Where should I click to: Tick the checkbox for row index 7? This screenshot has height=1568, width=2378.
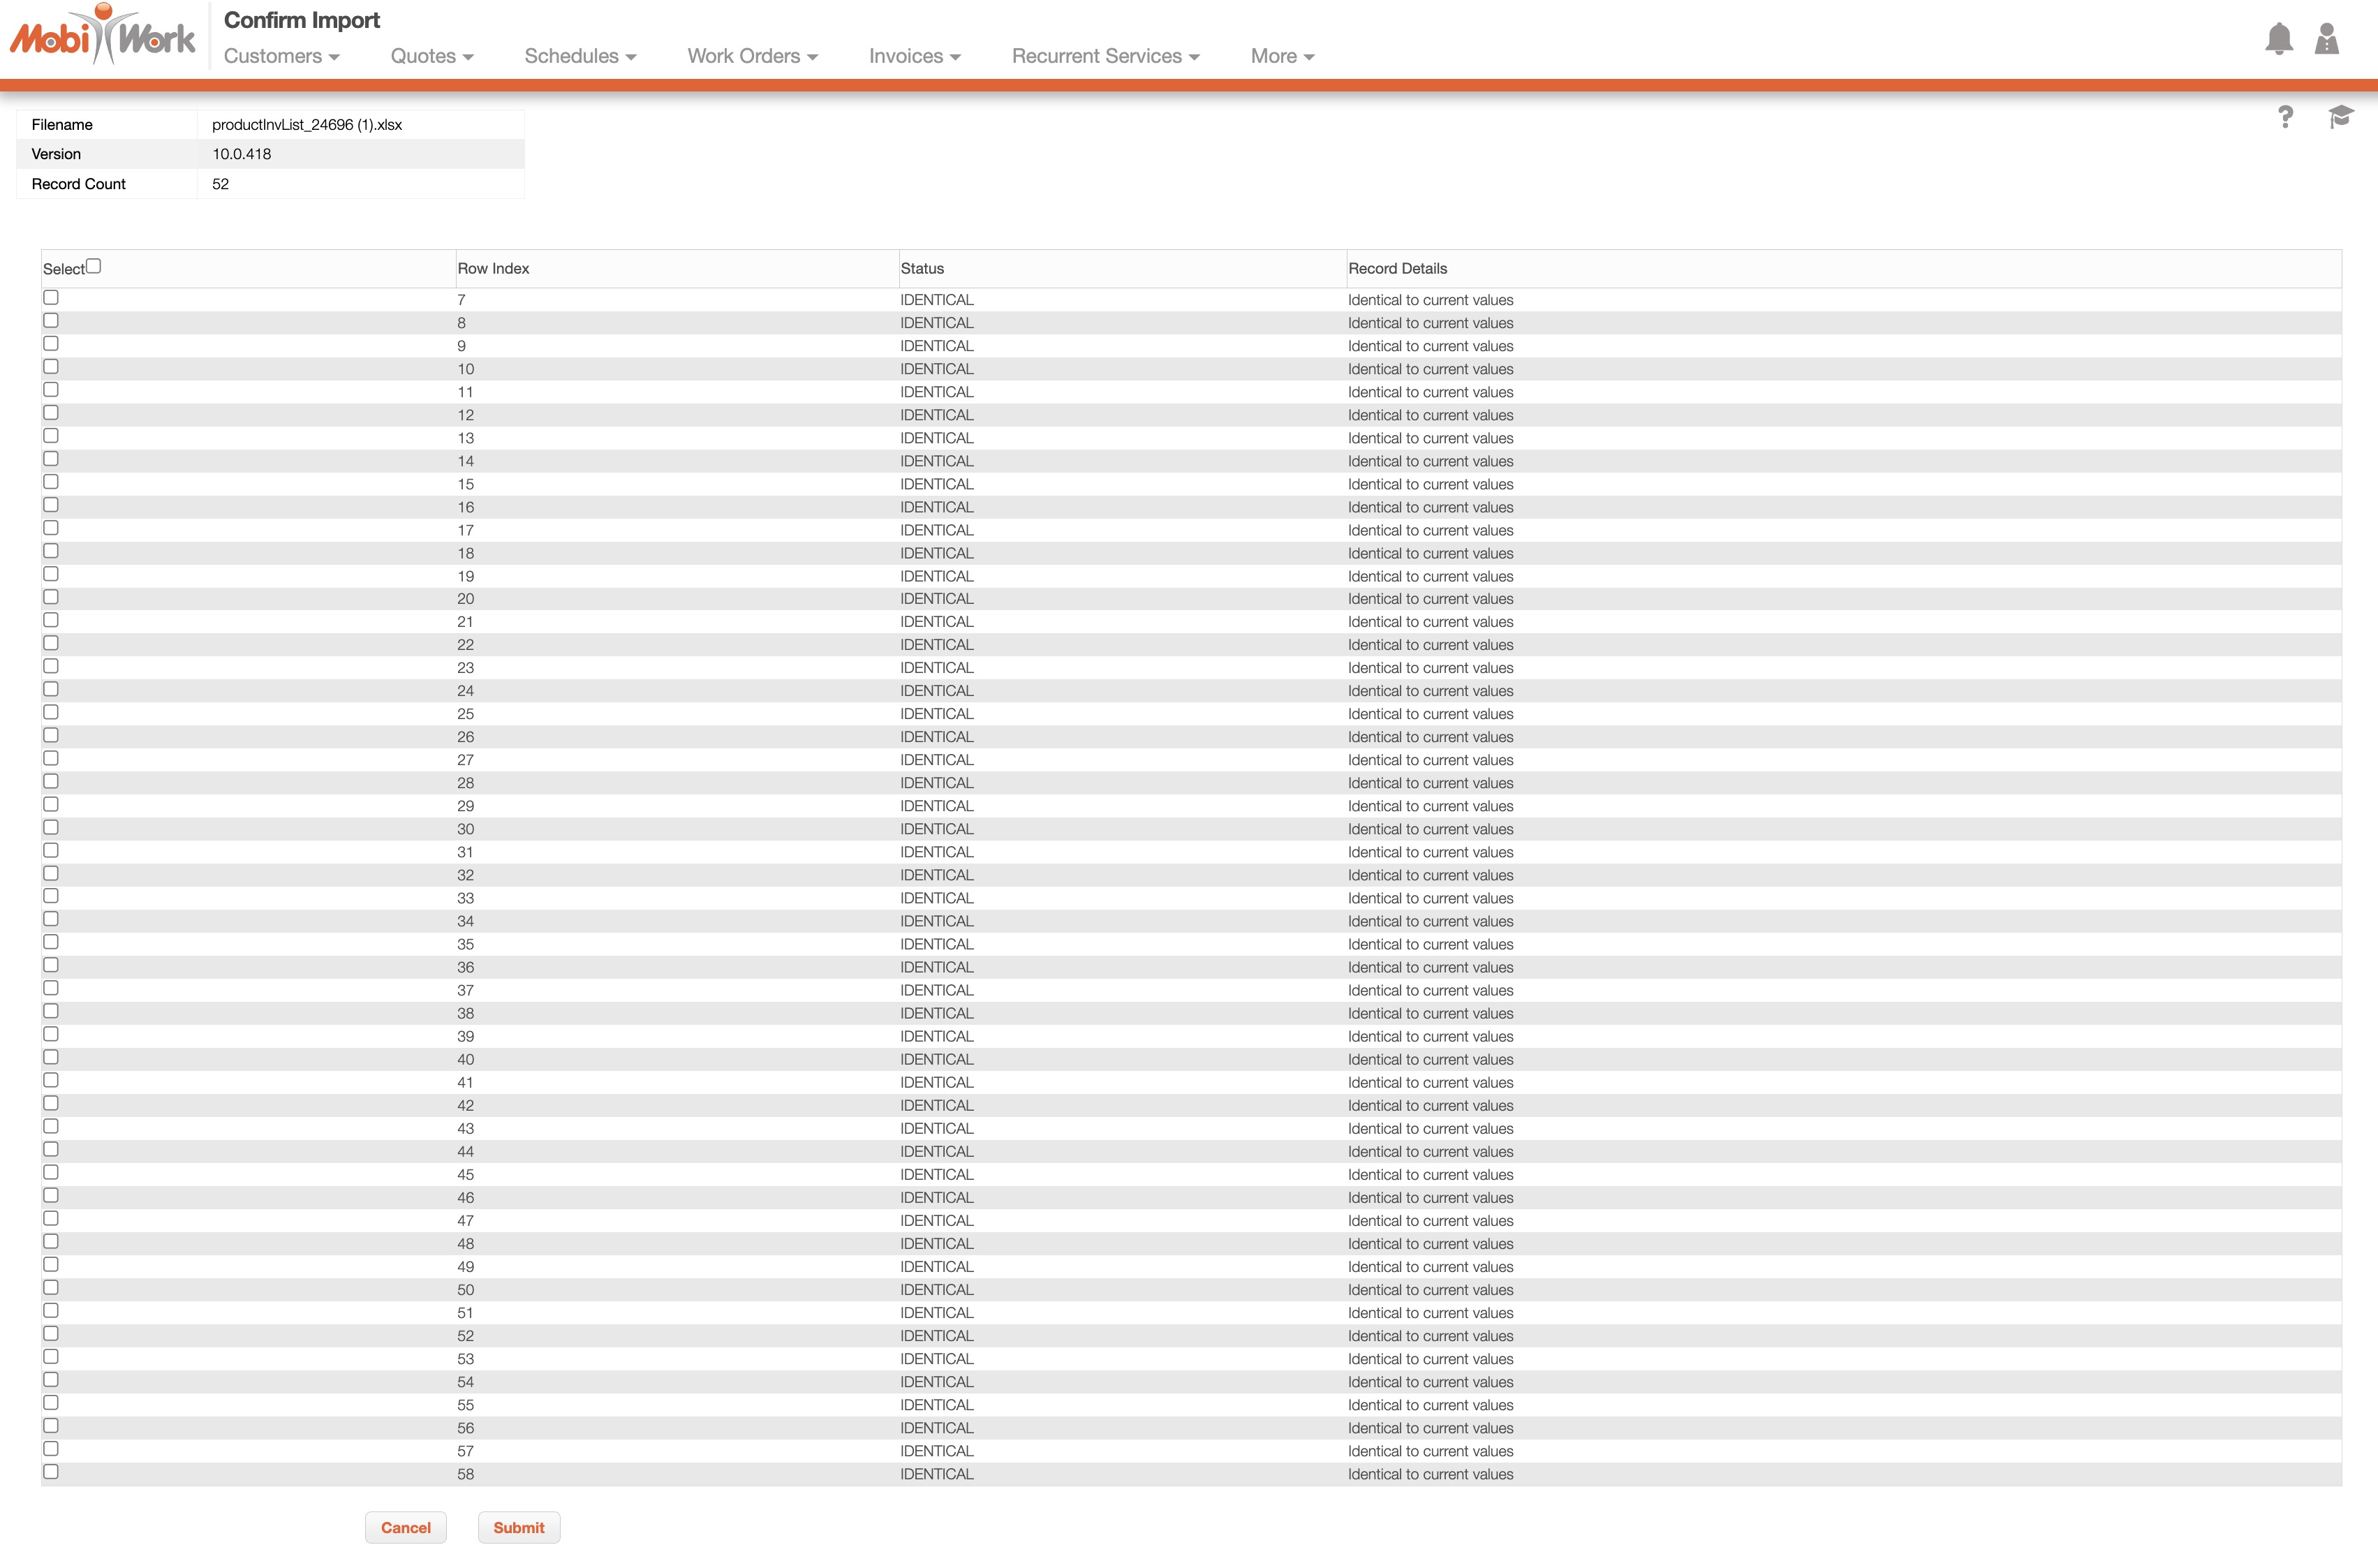point(51,298)
